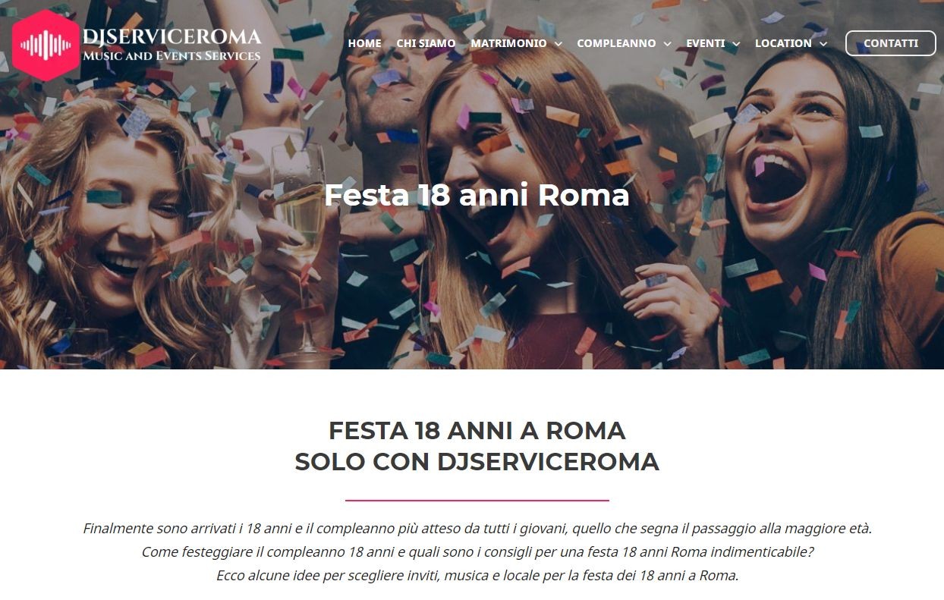Image resolution: width=944 pixels, height=600 pixels.
Task: Click the pink hexagon soundwave logo icon
Action: tap(46, 45)
